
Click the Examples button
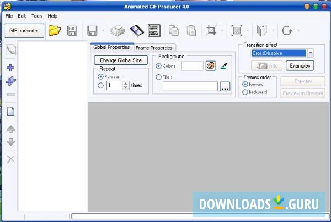tap(300, 66)
